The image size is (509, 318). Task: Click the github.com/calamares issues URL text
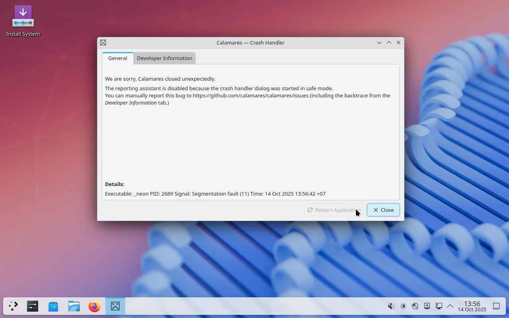251,95
